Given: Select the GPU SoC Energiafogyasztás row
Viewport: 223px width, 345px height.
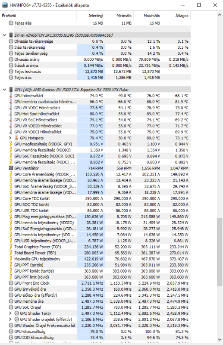Looking at the screenshot, I should coord(99,229).
